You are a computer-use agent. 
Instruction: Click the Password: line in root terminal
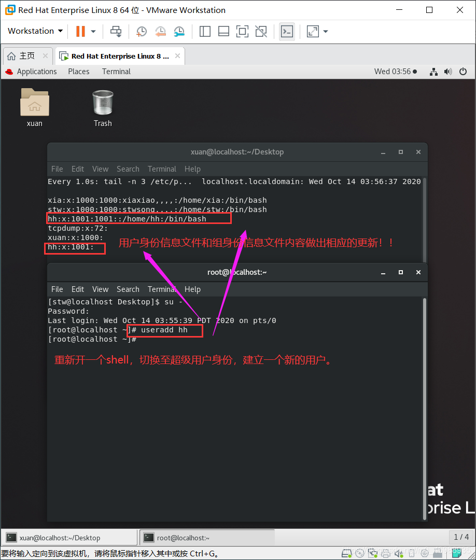(x=68, y=311)
